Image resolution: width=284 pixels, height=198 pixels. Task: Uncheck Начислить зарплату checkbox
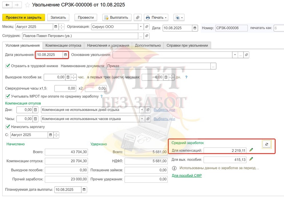[8, 127]
